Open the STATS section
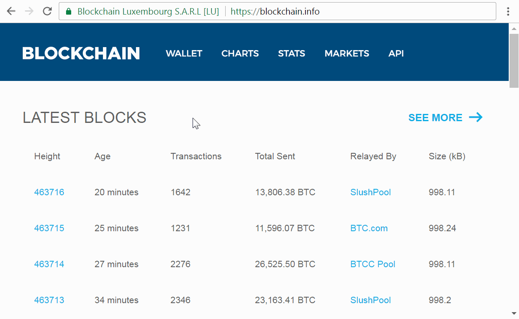This screenshot has width=519, height=319. [291, 54]
